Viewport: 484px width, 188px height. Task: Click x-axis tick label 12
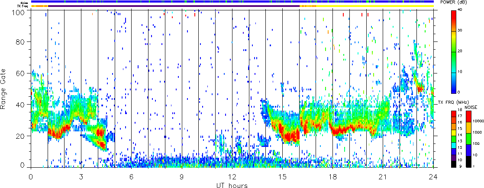click(232, 178)
